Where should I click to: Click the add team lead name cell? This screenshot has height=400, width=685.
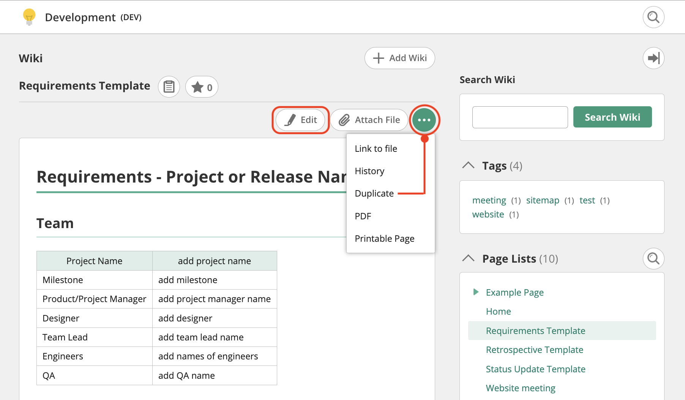tap(215, 337)
